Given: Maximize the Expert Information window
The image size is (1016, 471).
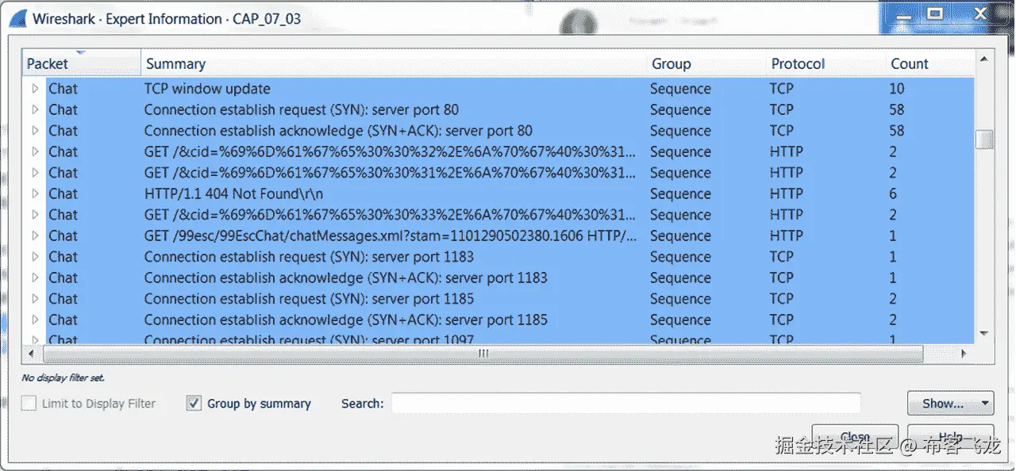Looking at the screenshot, I should [x=935, y=13].
